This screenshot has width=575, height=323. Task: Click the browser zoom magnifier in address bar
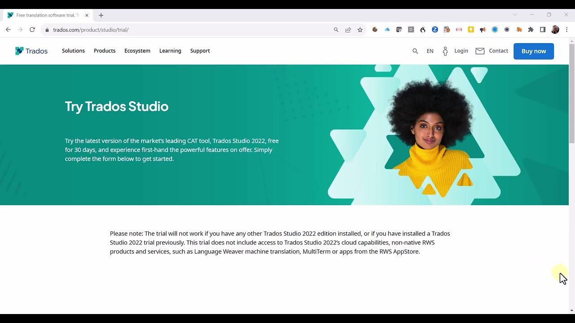pos(336,30)
